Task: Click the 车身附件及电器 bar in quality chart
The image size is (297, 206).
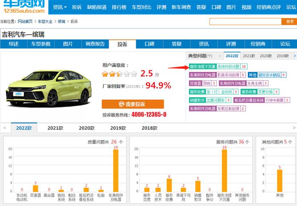Action: click(x=116, y=171)
